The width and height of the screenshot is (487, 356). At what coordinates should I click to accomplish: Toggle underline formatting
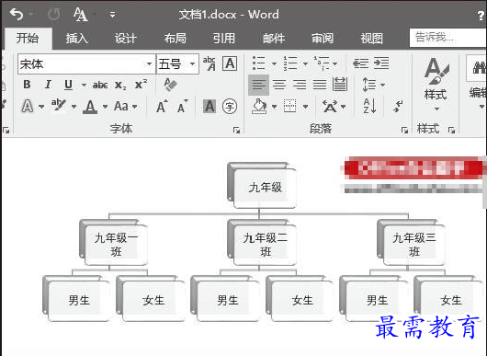pos(68,85)
